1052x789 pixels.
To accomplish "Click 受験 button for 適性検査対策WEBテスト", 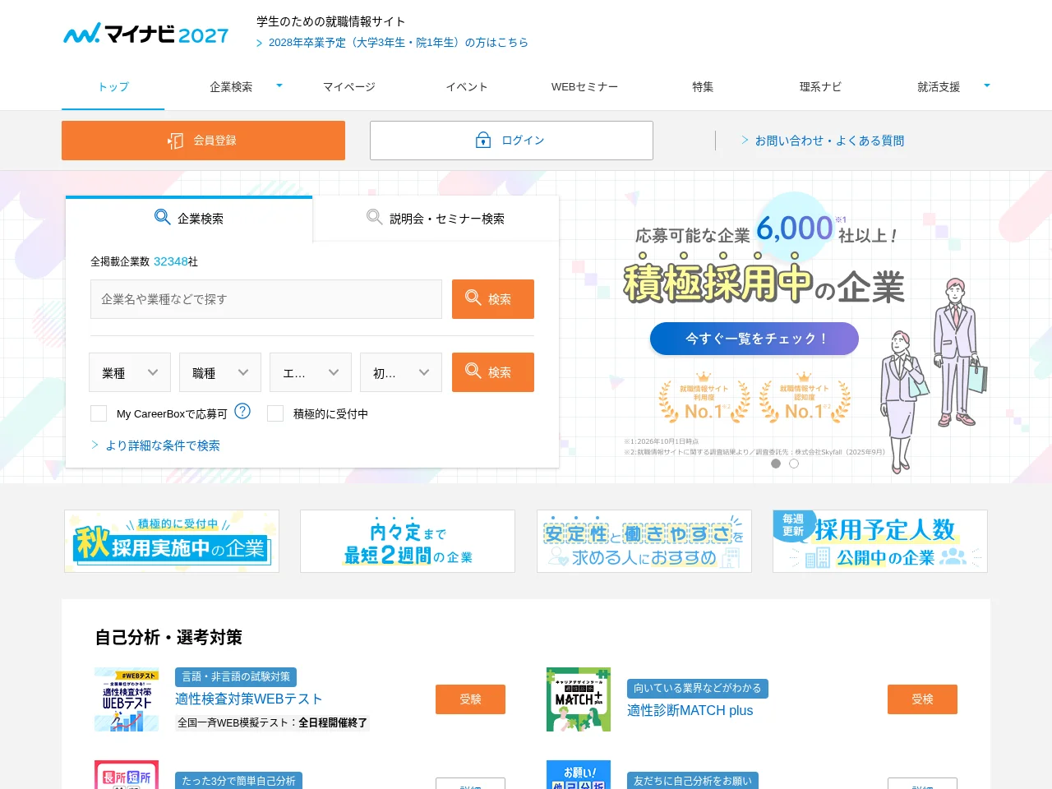I will click(x=470, y=699).
